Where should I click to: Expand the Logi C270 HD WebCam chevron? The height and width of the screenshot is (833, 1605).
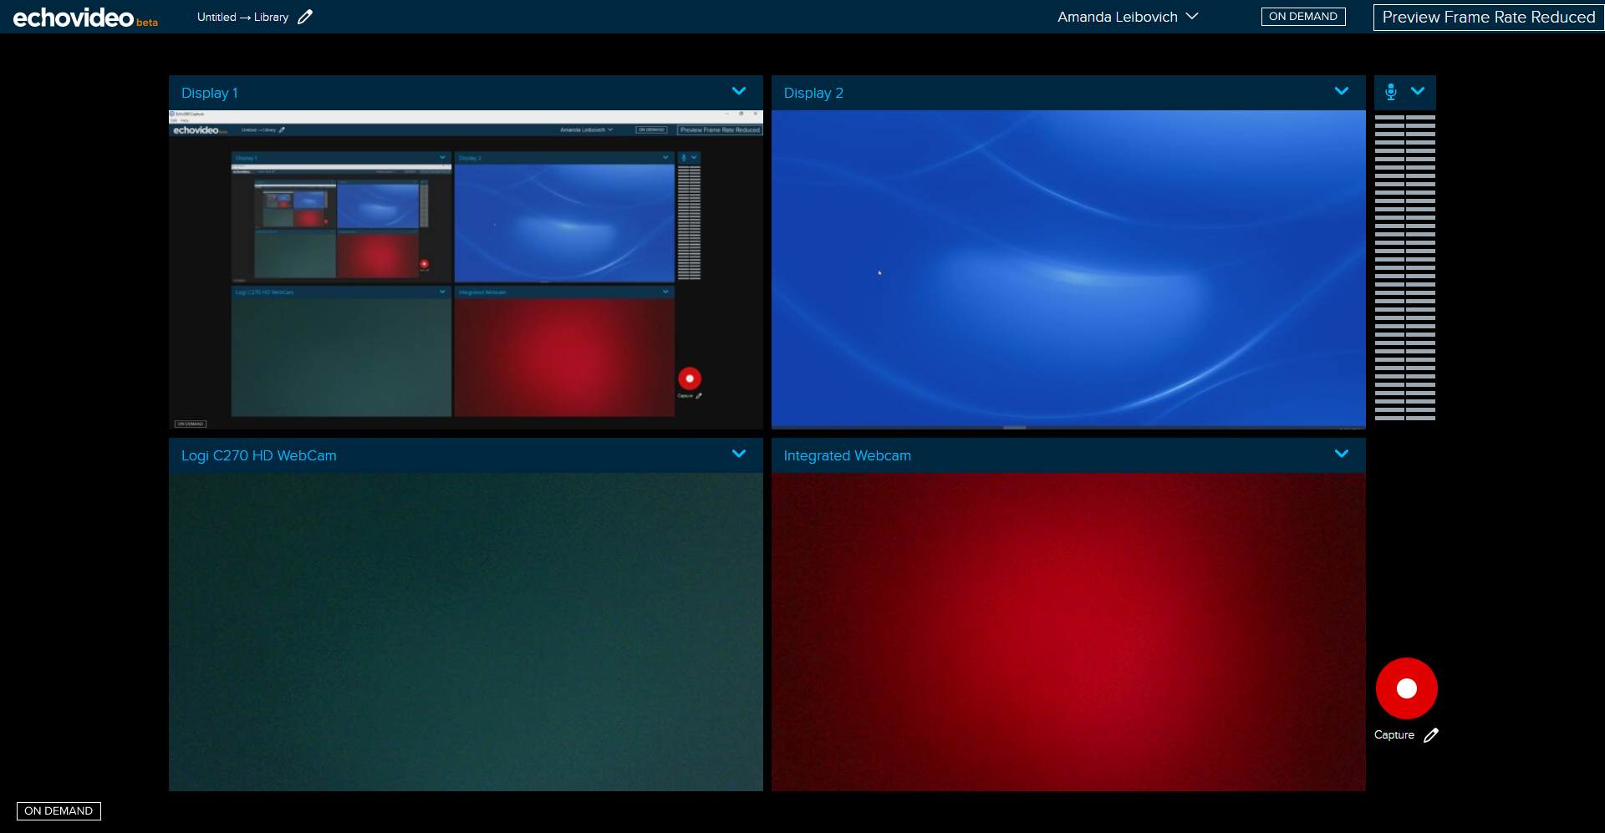tap(739, 455)
